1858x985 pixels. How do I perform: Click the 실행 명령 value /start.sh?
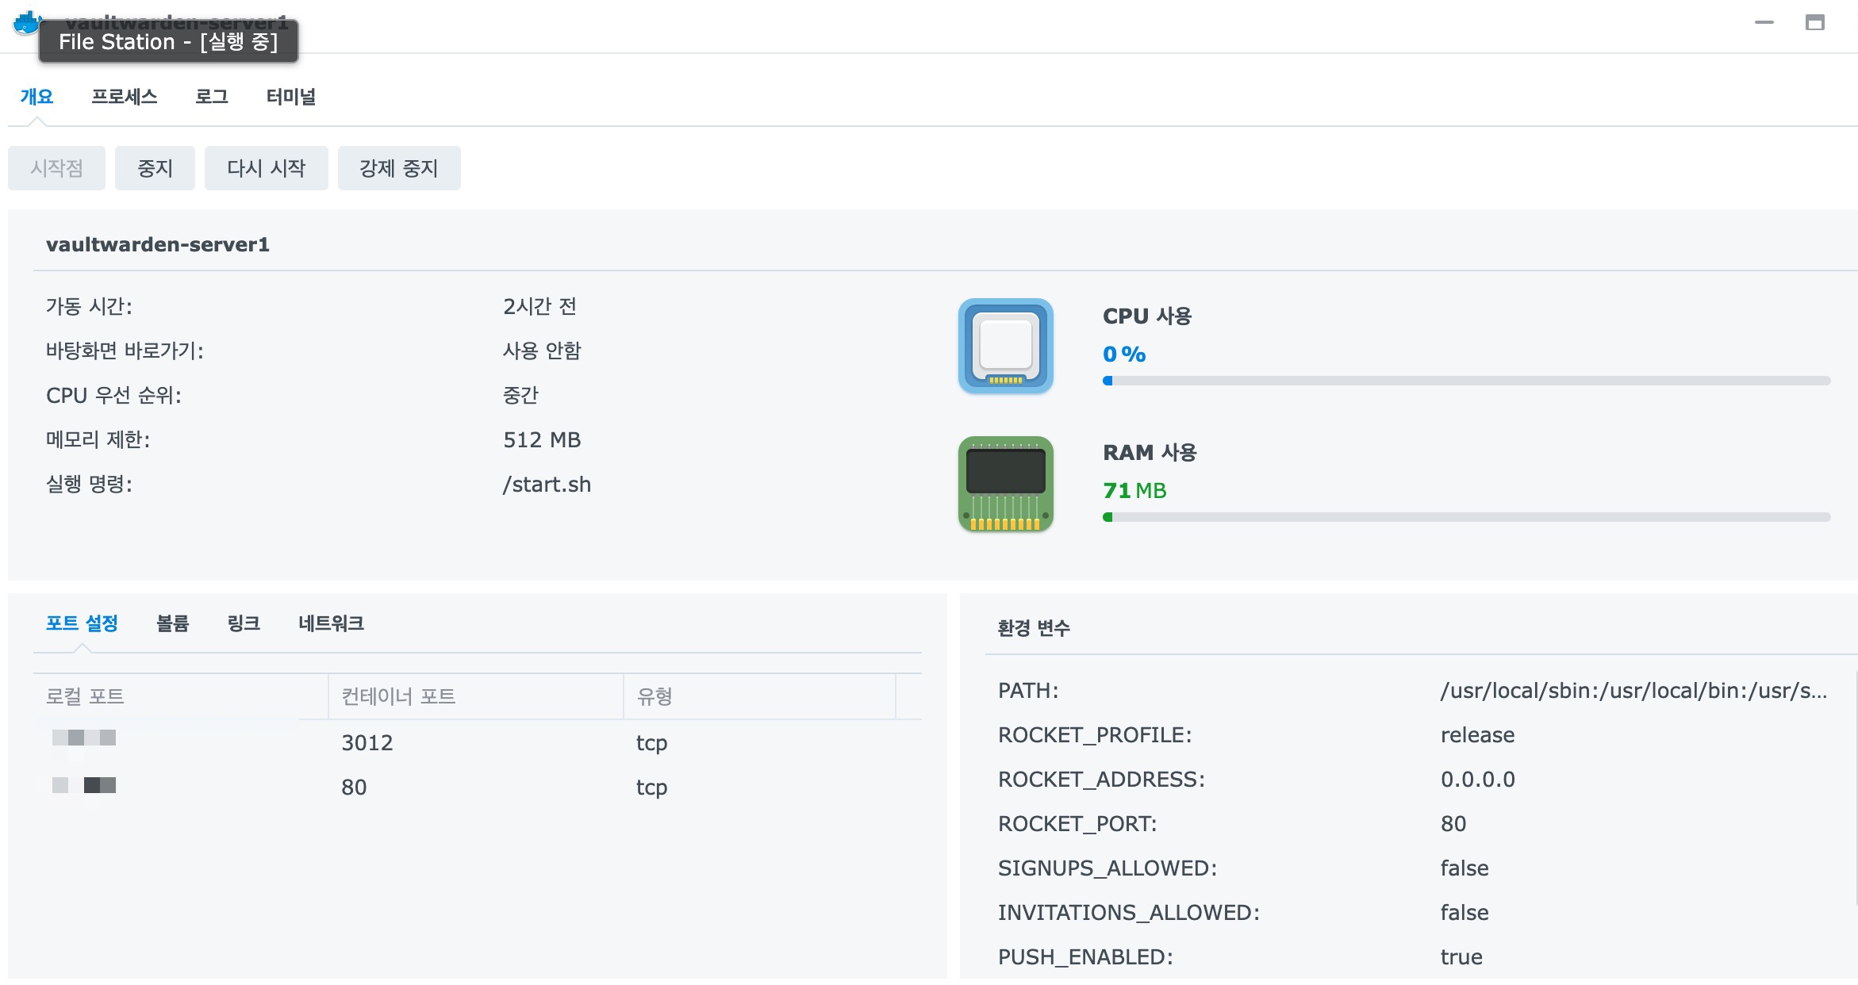click(x=547, y=484)
